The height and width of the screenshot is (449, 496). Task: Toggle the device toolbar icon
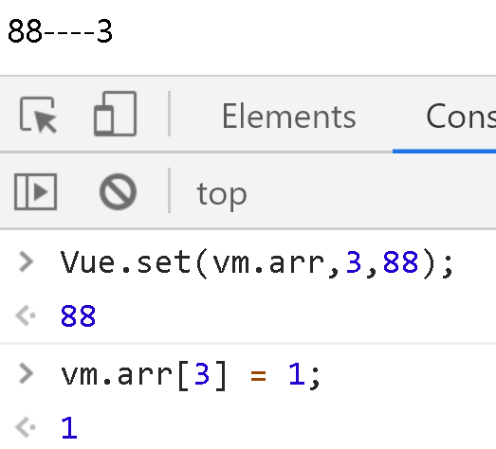(x=115, y=114)
